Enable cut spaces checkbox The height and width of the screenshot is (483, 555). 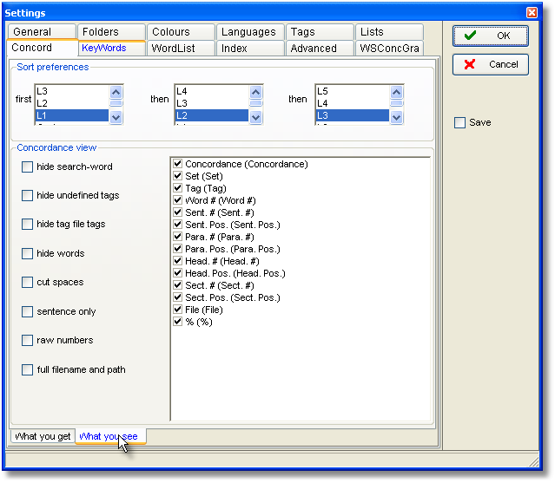27,283
